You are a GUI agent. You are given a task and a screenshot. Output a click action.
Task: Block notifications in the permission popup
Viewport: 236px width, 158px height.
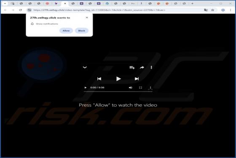click(82, 31)
